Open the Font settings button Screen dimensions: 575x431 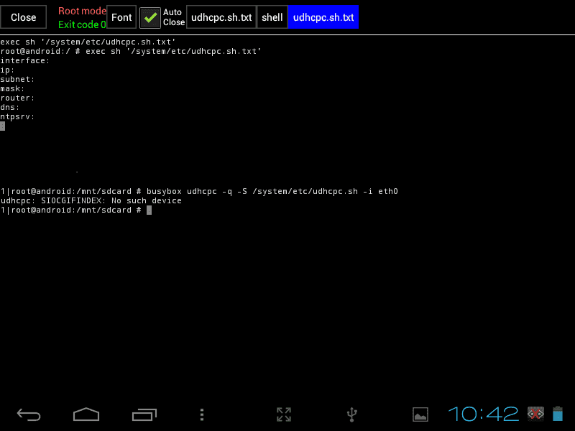click(121, 17)
